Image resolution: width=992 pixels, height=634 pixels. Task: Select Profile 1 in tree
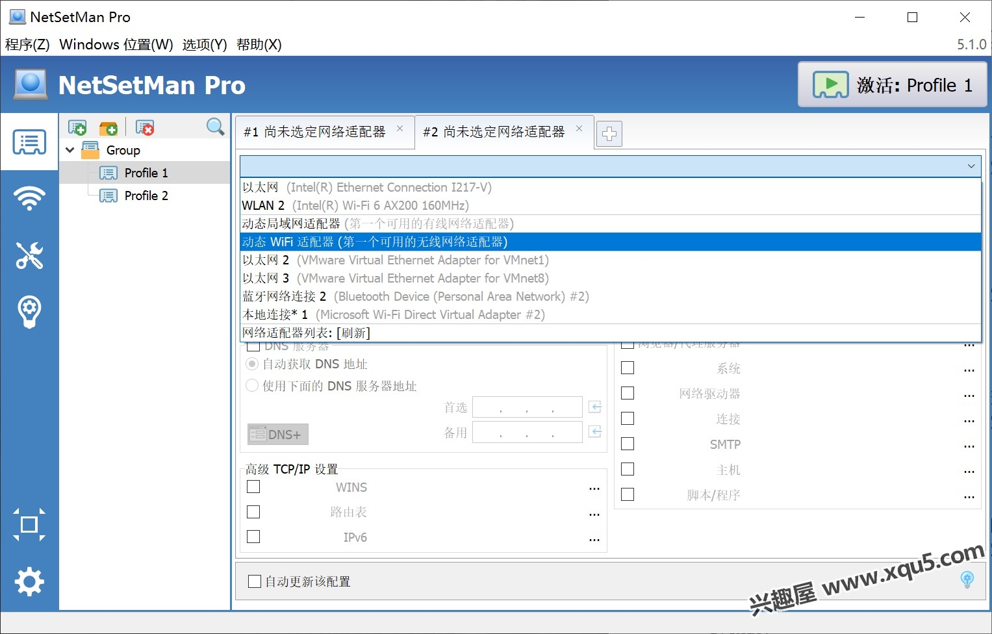[x=146, y=173]
